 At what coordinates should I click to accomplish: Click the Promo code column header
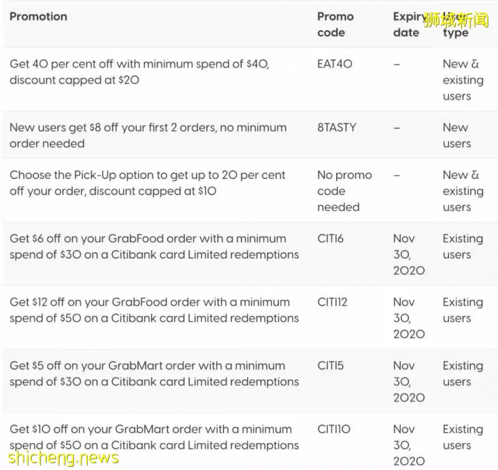336,24
